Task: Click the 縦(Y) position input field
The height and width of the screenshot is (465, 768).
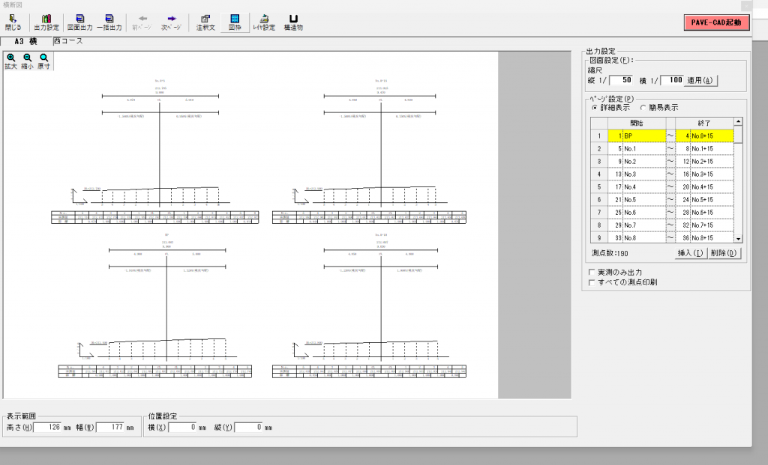Action: click(x=249, y=428)
